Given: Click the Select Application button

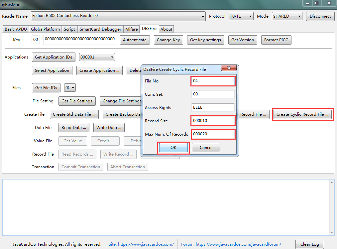Looking at the screenshot, I should [x=52, y=70].
